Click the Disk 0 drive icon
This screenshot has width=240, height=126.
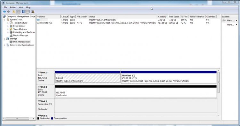point(39,72)
